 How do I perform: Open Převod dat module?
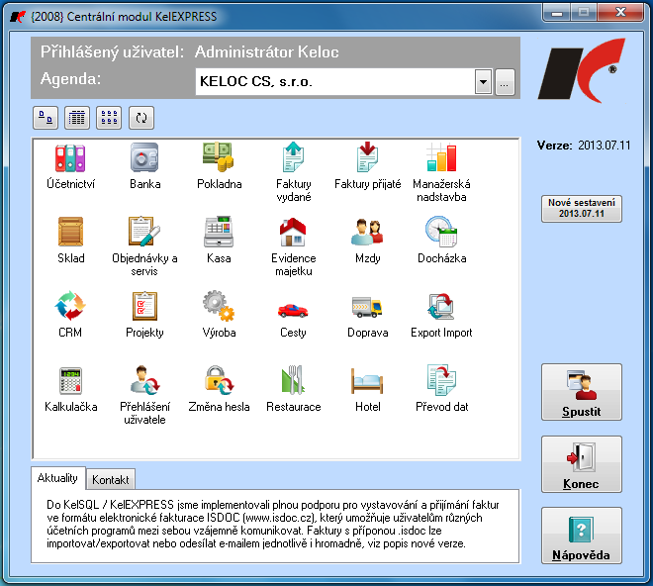[x=441, y=388]
